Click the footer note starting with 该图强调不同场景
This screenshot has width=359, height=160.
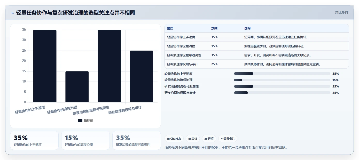tap(226, 148)
